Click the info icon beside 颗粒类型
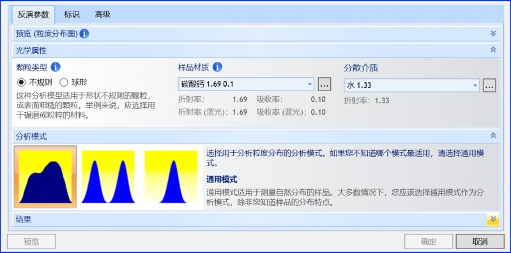Viewport: 511px width, 253px height. [x=56, y=67]
